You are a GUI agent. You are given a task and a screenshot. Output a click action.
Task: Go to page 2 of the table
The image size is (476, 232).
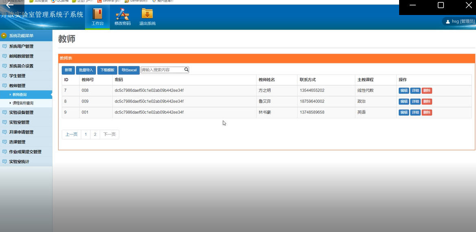[95, 134]
